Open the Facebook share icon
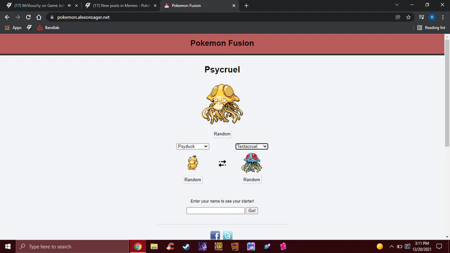 pos(215,235)
